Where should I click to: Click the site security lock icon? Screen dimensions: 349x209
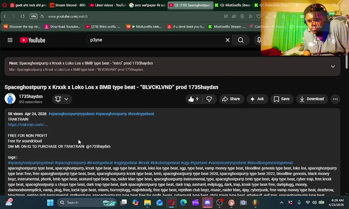(42, 17)
